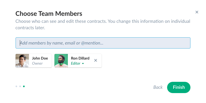Remove Ron Dillard with the X icon
This screenshot has height=103, width=206.
coord(96,60)
